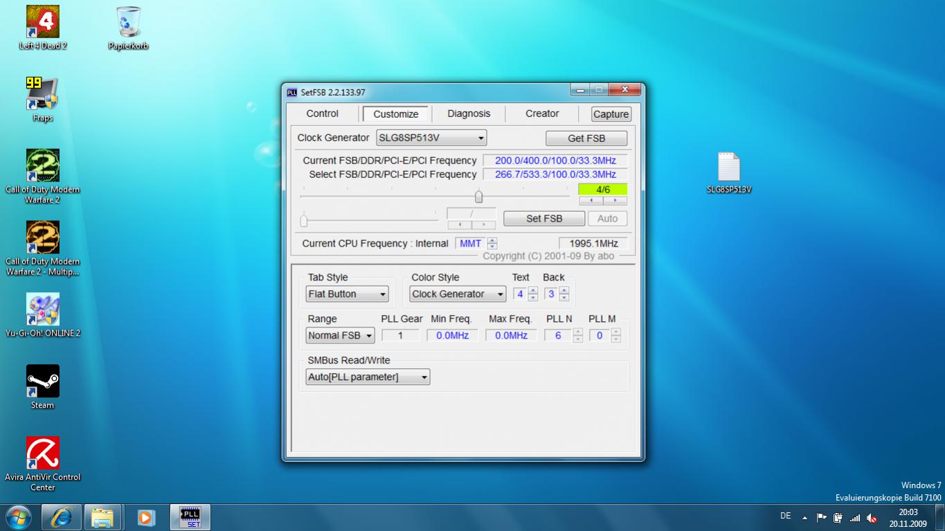Switch to the Creator tab
Screen dimensions: 945x531
542,114
